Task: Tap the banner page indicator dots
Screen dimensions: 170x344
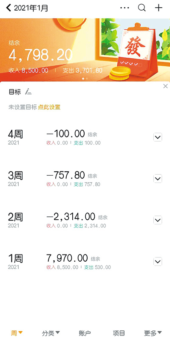Action: coord(85,78)
